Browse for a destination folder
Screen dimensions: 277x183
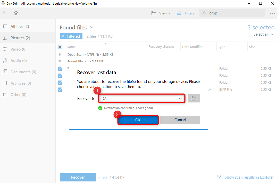coord(194,98)
